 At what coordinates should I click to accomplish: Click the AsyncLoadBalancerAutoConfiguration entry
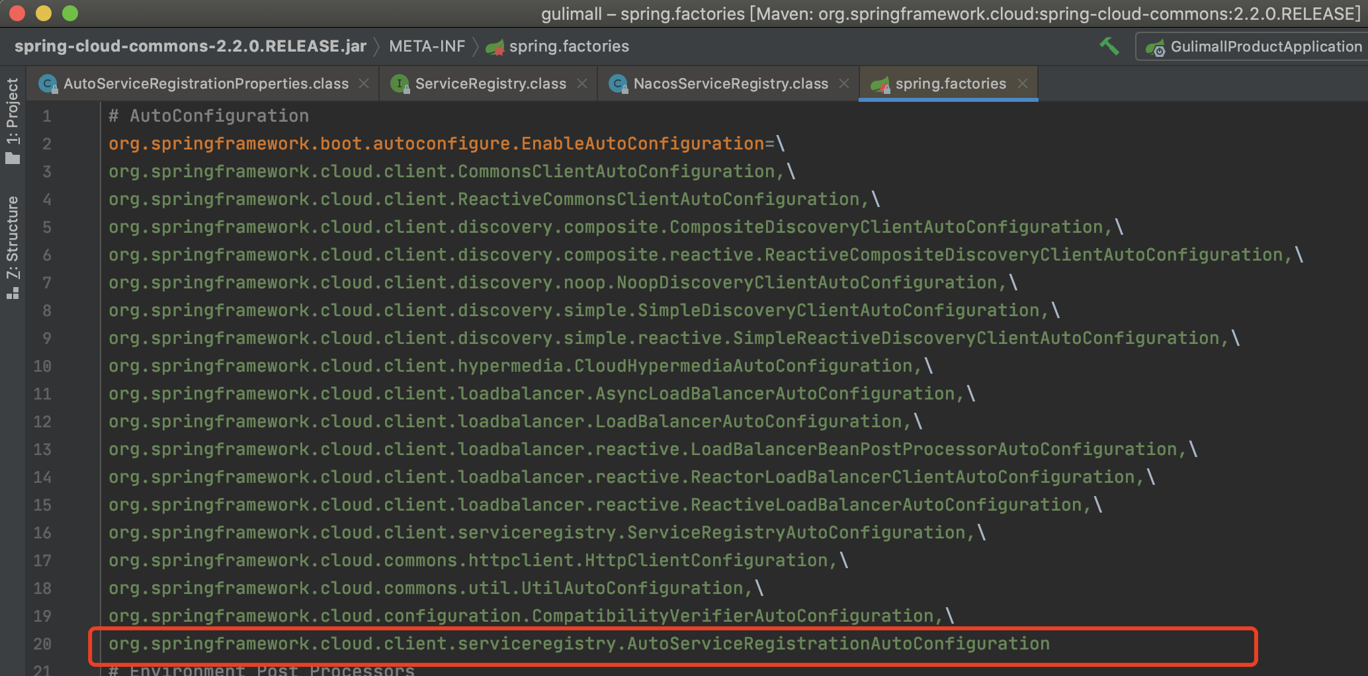point(532,394)
